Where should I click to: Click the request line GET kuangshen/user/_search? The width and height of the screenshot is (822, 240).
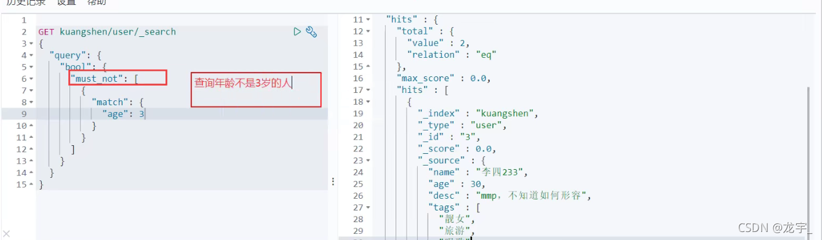(107, 31)
